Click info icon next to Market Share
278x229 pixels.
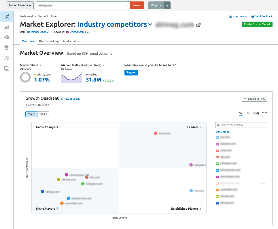click(41, 65)
